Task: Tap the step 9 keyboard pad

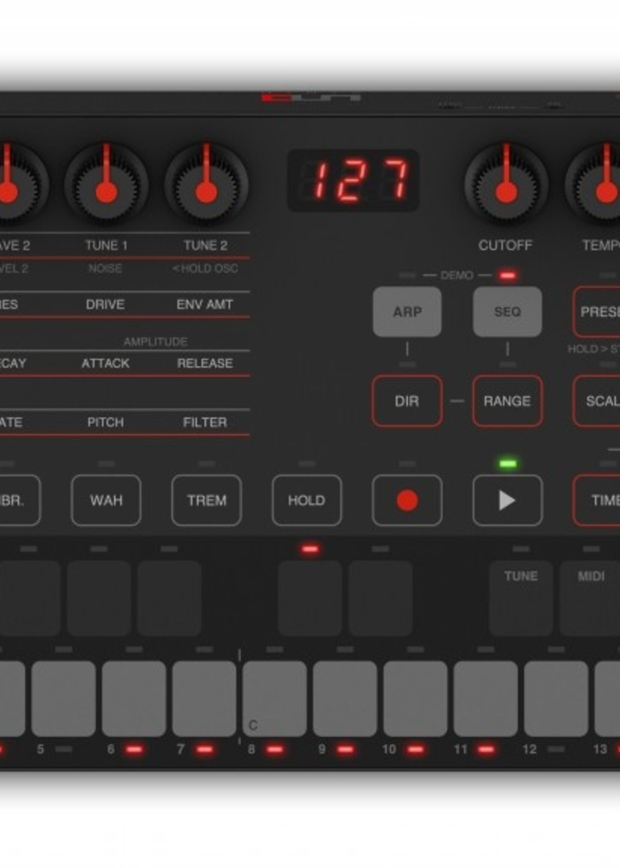Action: pyautogui.click(x=345, y=698)
